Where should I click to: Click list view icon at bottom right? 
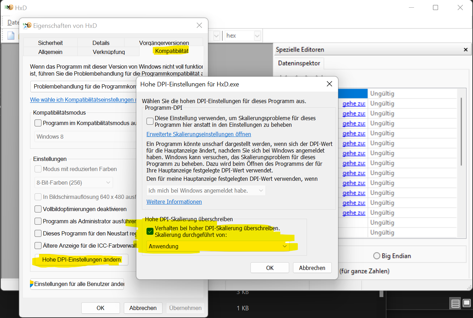pos(455,304)
